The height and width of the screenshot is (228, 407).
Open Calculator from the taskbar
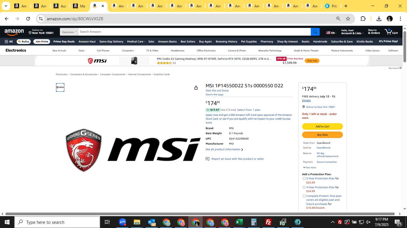tap(254, 222)
